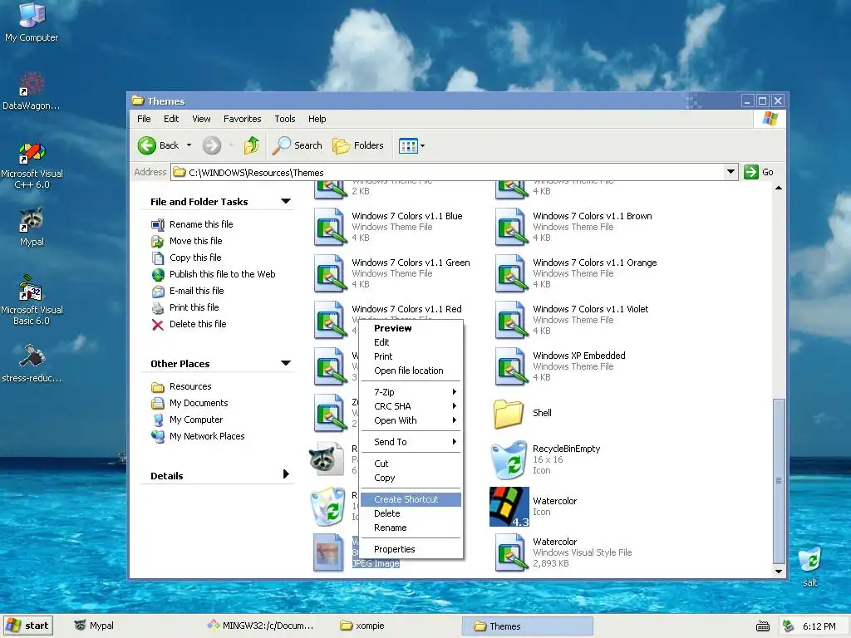Click Move this file task
The height and width of the screenshot is (638, 851).
(195, 241)
